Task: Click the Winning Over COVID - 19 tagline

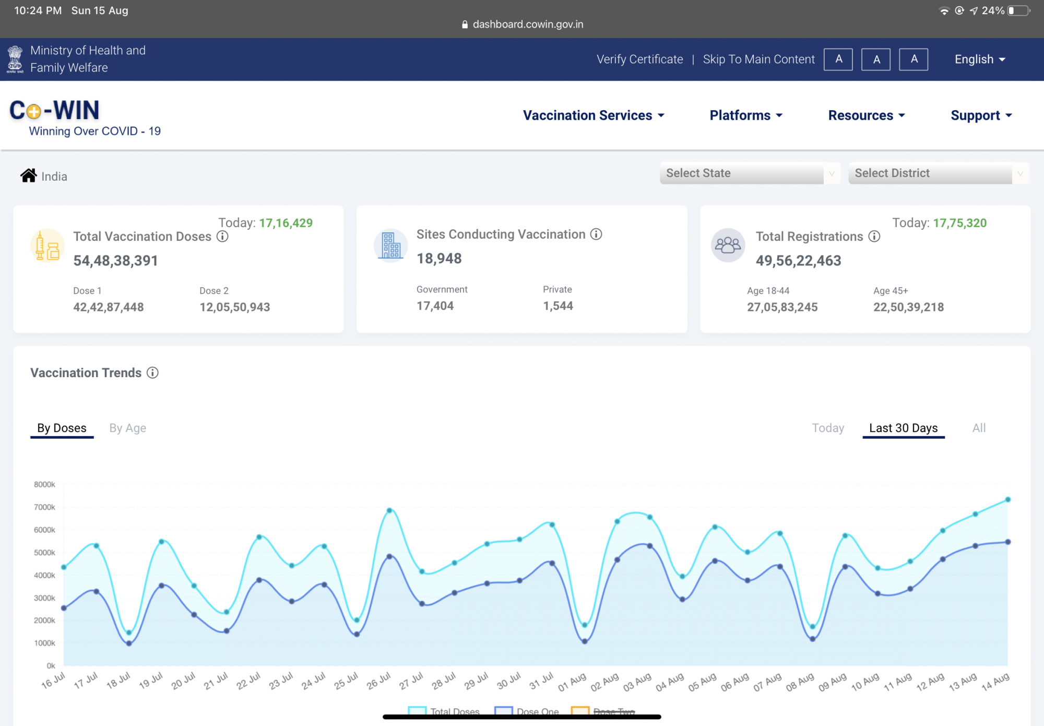Action: (x=95, y=131)
